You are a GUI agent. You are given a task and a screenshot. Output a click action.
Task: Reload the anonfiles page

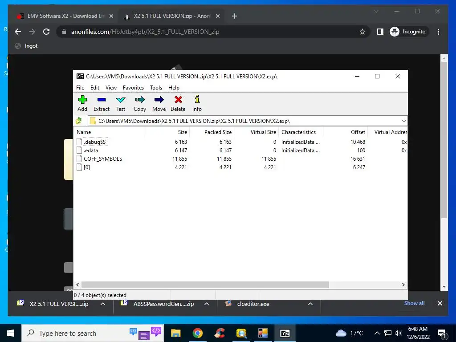(46, 32)
